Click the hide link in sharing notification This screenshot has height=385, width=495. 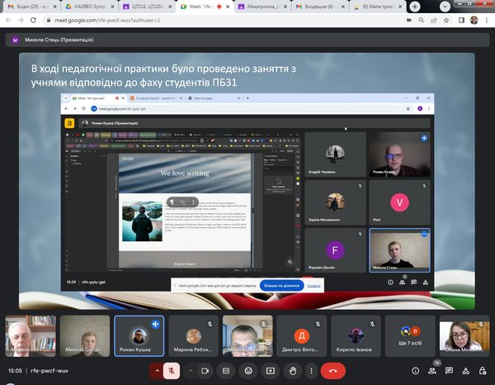pos(313,285)
